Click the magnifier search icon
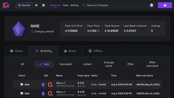This screenshot has height=98, width=174. [84, 5]
